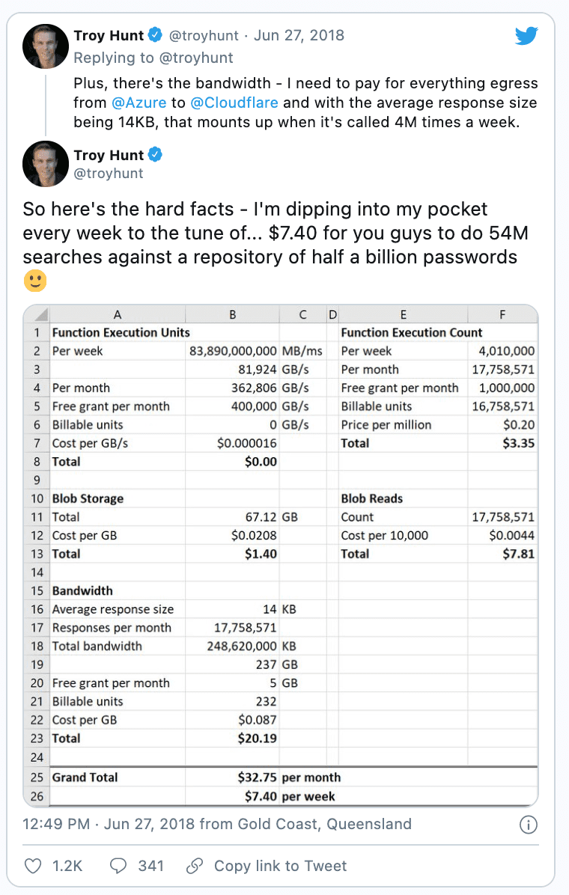This screenshot has width=569, height=895.
Task: Click the Jun 27, 2018 date in header
Action: pyautogui.click(x=299, y=35)
